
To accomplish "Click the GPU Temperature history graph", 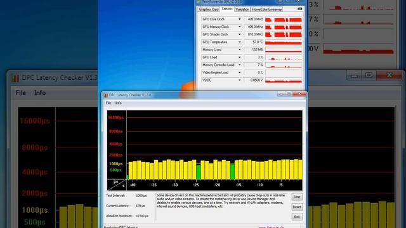I will [284, 42].
